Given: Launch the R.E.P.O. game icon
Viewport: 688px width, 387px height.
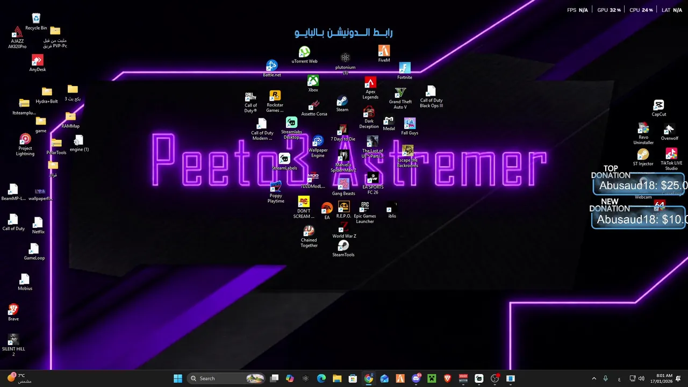Looking at the screenshot, I should pyautogui.click(x=343, y=210).
